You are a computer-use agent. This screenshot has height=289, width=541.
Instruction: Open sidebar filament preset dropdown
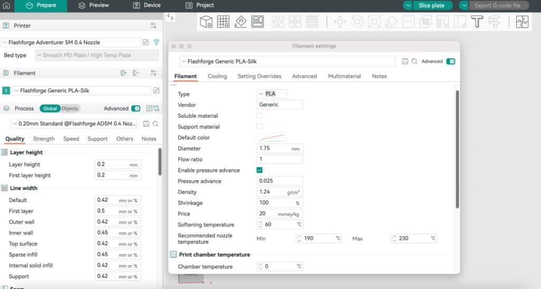[x=82, y=91]
